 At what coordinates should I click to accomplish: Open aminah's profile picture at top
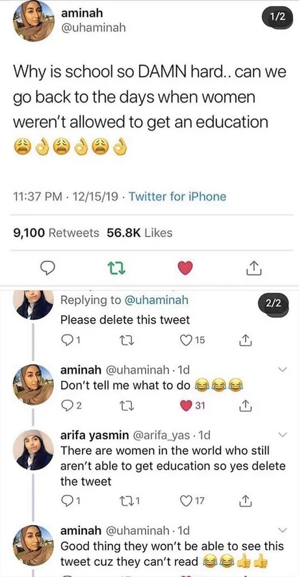(x=34, y=21)
